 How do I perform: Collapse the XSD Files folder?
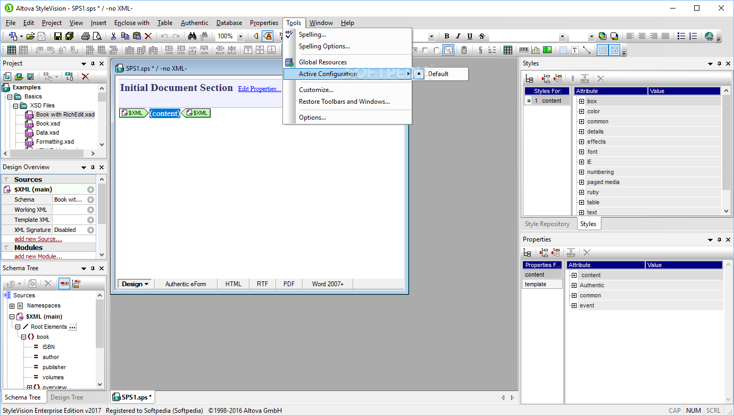(x=16, y=106)
